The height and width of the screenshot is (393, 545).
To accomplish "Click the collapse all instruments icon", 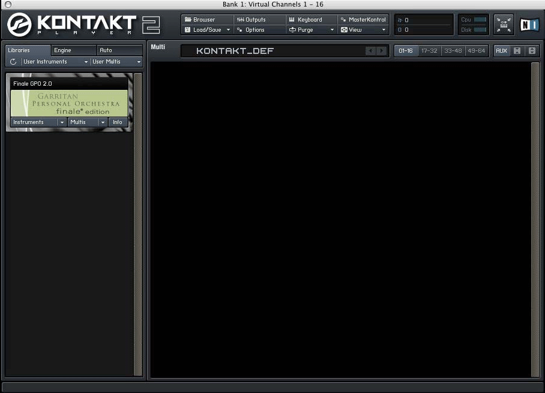I will coord(517,51).
